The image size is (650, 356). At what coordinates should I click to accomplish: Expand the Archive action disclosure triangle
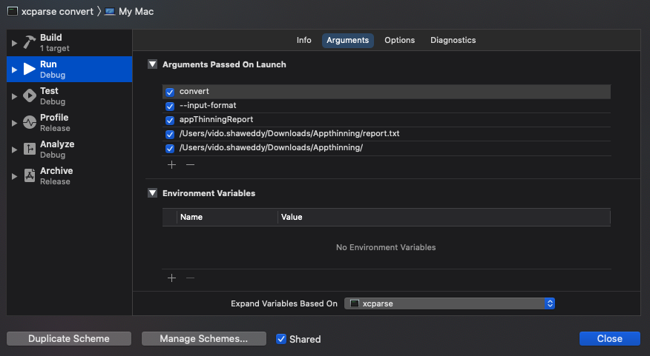click(15, 176)
